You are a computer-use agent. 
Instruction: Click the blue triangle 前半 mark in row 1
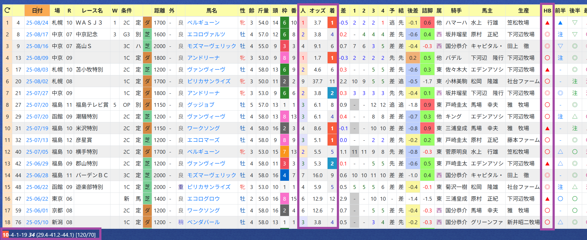coord(560,23)
